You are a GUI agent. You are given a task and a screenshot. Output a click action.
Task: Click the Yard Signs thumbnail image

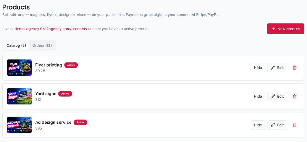coord(19,96)
